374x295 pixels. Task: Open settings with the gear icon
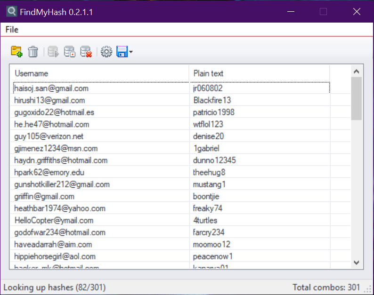tap(106, 52)
